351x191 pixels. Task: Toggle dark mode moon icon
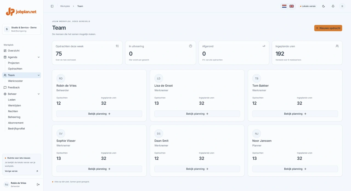point(324,6)
